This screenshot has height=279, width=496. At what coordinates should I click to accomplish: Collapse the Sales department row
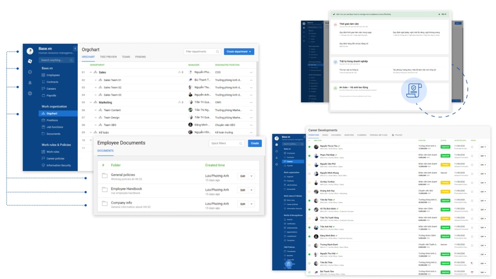pos(91,72)
